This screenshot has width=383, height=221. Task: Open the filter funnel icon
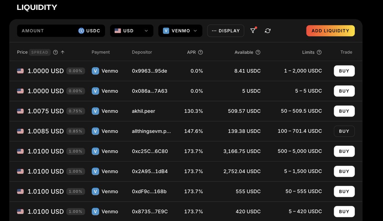(x=253, y=31)
